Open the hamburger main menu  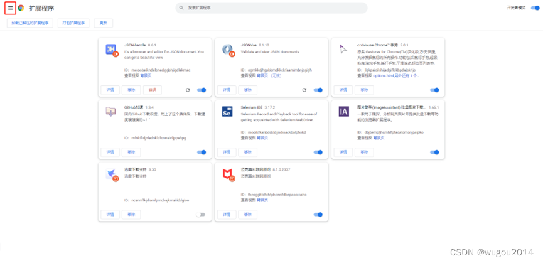[x=11, y=8]
